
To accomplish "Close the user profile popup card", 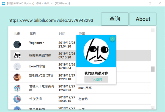I will 112,39.
